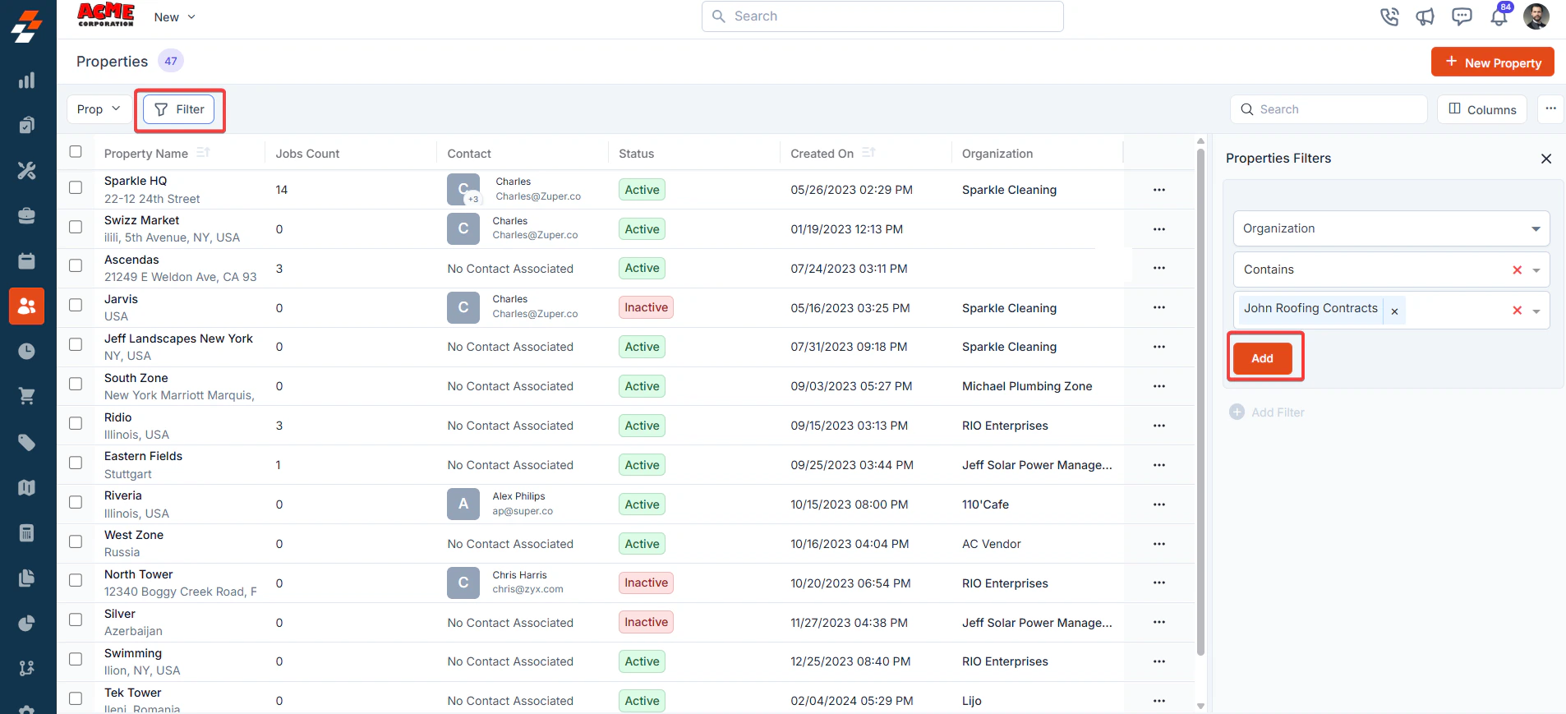This screenshot has width=1566, height=714.
Task: Click the Add Filter link
Action: 1267,412
